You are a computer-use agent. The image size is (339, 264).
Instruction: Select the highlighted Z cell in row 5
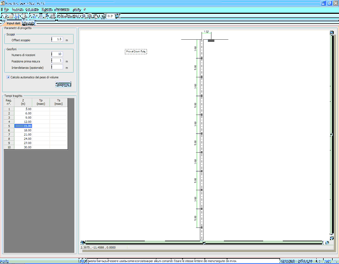(x=23, y=126)
